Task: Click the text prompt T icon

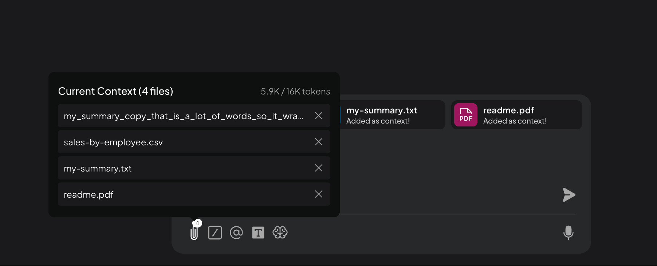Action: (x=258, y=233)
